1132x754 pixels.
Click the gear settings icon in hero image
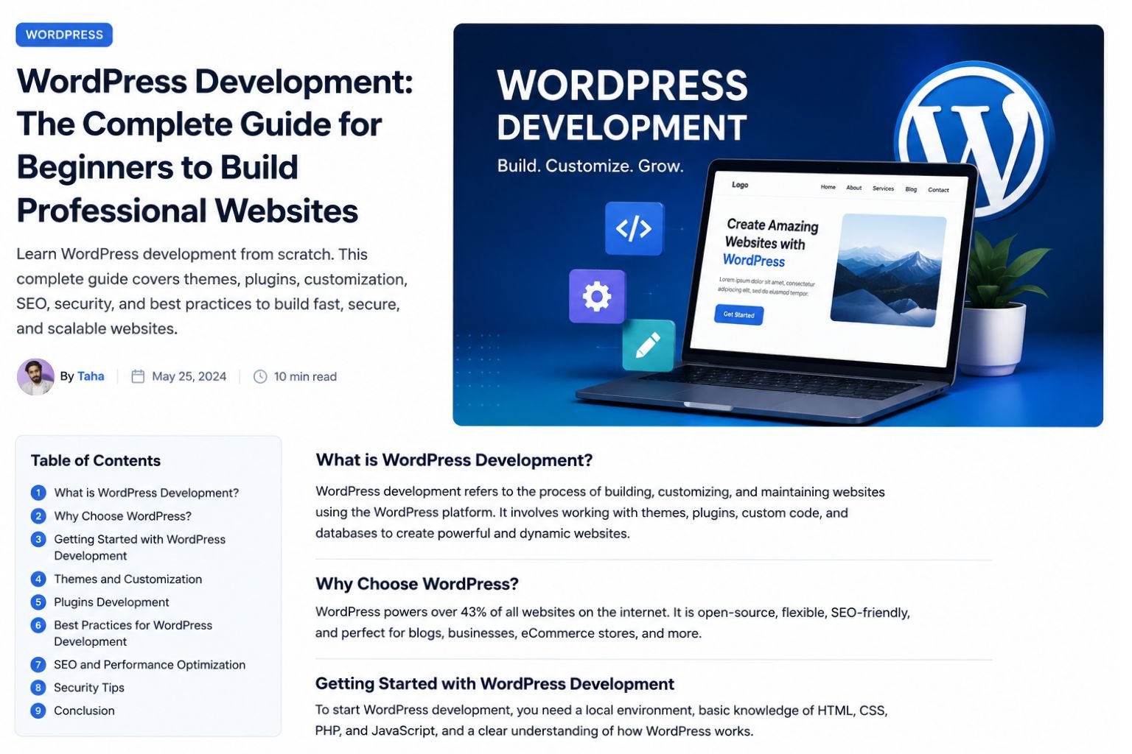point(597,297)
